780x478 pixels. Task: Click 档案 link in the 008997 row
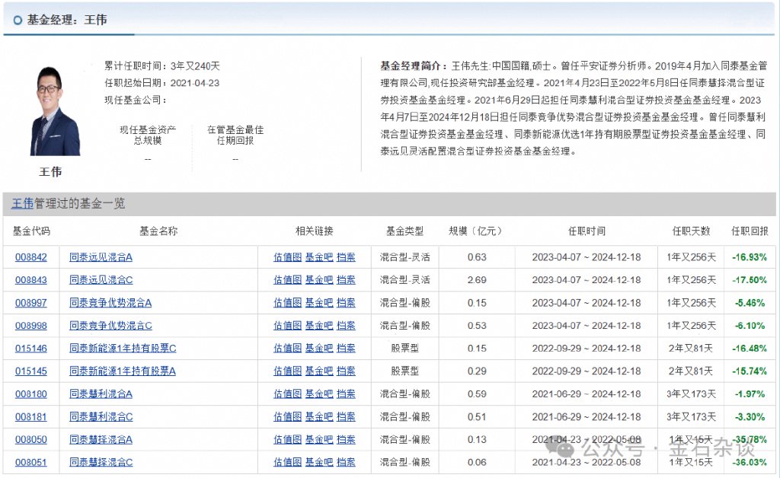[x=347, y=303]
